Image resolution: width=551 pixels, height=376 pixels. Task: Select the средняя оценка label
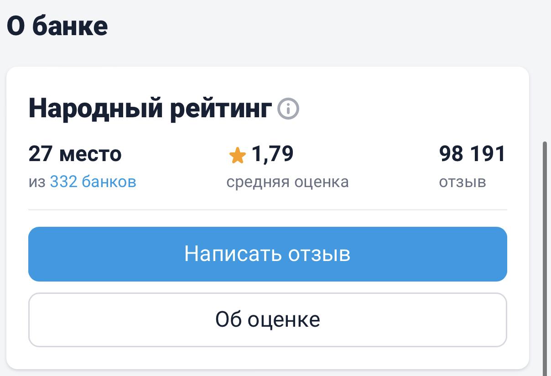point(287,182)
